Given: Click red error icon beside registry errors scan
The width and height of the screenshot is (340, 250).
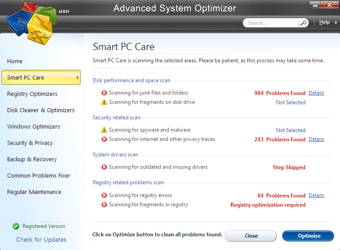Looking at the screenshot, I should pos(104,195).
